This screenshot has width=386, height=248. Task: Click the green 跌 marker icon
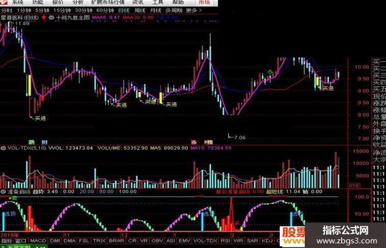31,142
